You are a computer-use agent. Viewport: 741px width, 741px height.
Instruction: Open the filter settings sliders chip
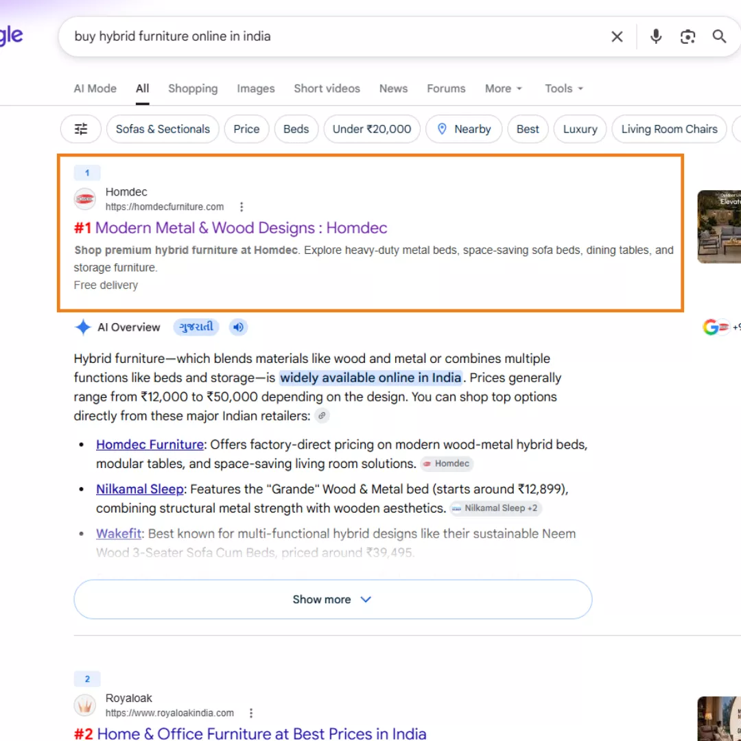[x=81, y=129]
